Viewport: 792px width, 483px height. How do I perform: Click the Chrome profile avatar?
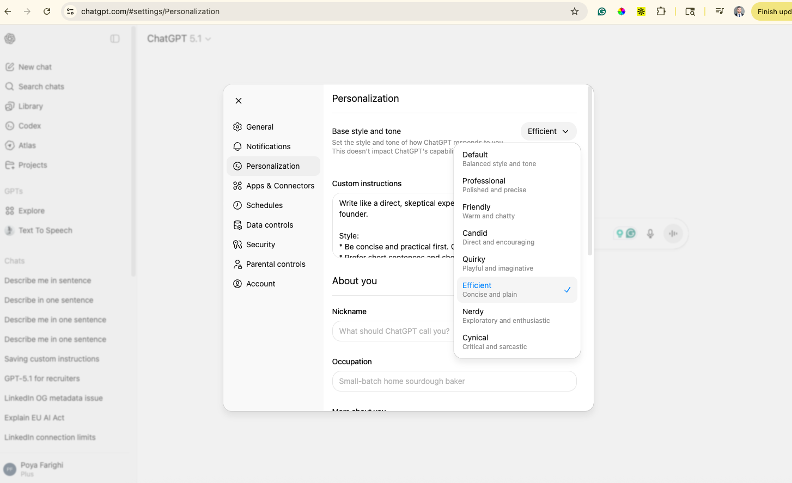click(739, 11)
